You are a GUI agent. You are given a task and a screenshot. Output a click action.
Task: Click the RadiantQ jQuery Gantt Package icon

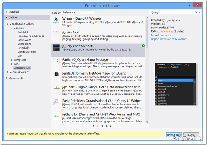click(x=56, y=61)
